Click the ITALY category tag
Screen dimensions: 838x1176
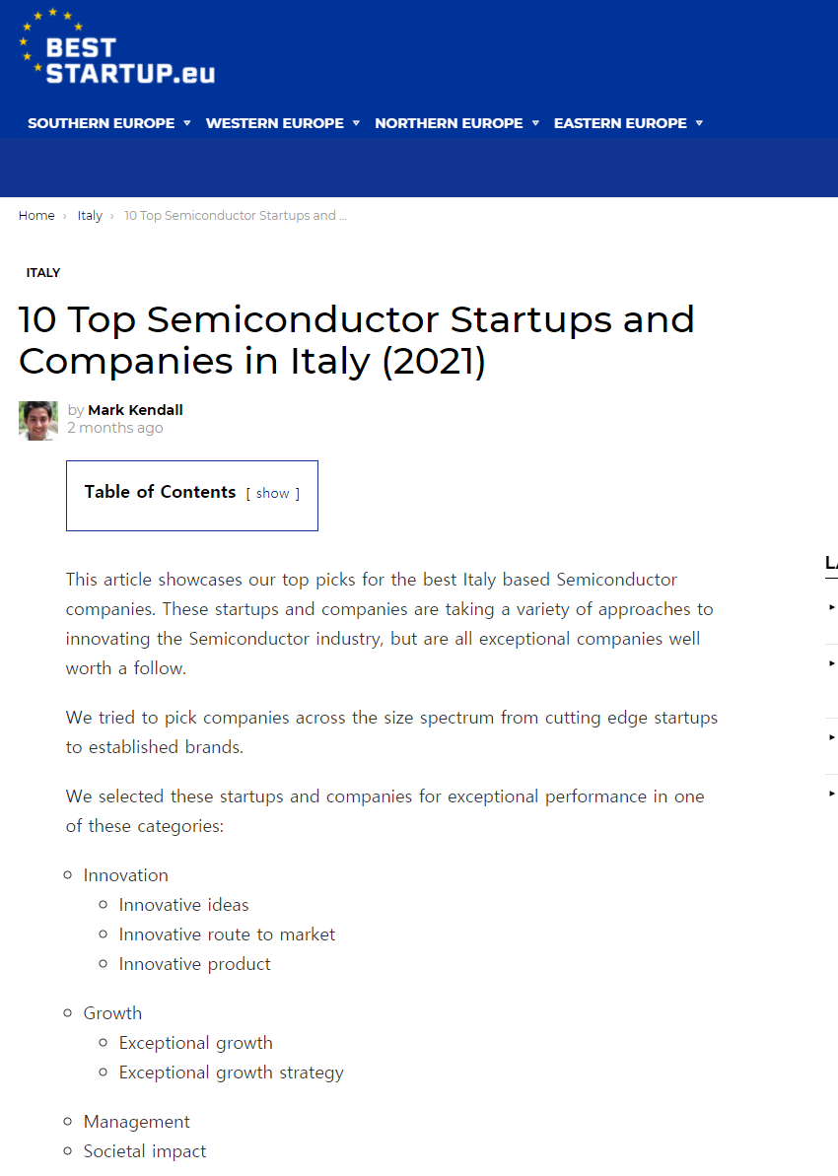42,272
